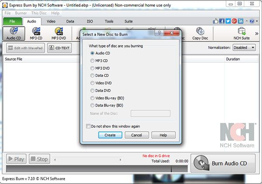
Task: Open the NCH Suite icon
Action: [241, 34]
